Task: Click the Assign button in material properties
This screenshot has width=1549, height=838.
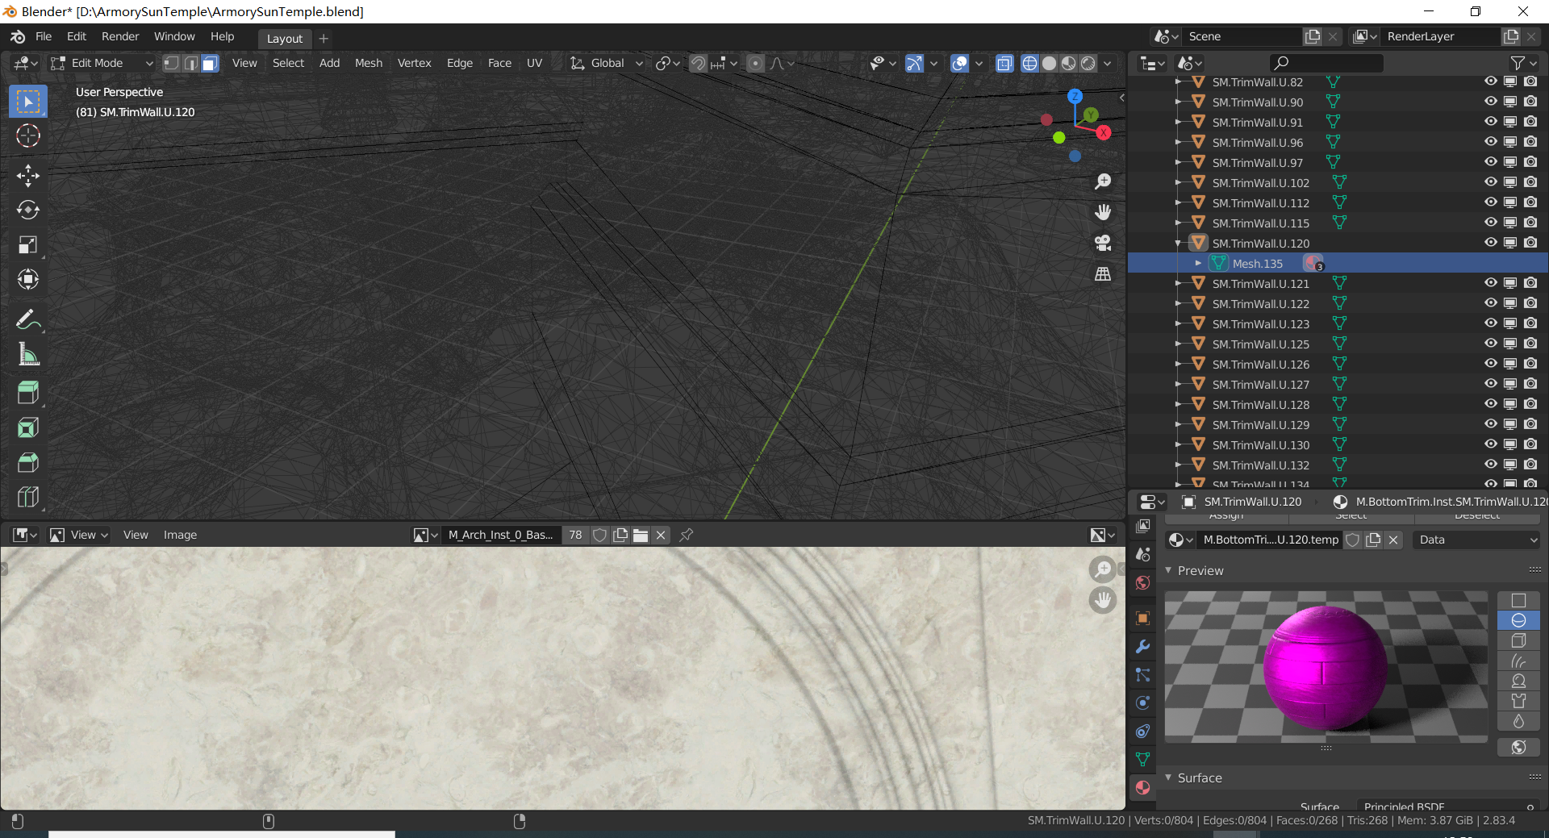Action: pyautogui.click(x=1225, y=515)
